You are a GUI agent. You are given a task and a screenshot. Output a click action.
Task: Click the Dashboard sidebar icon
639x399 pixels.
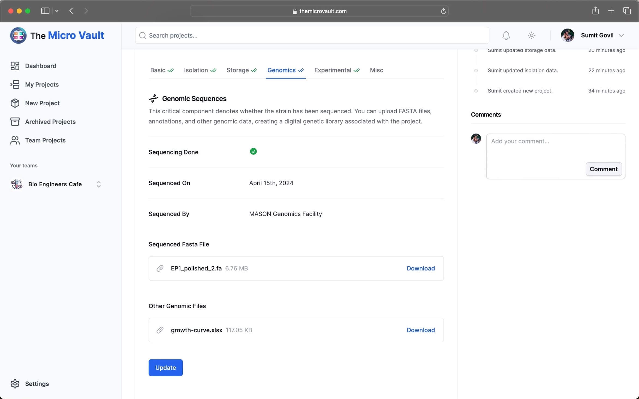(x=15, y=66)
